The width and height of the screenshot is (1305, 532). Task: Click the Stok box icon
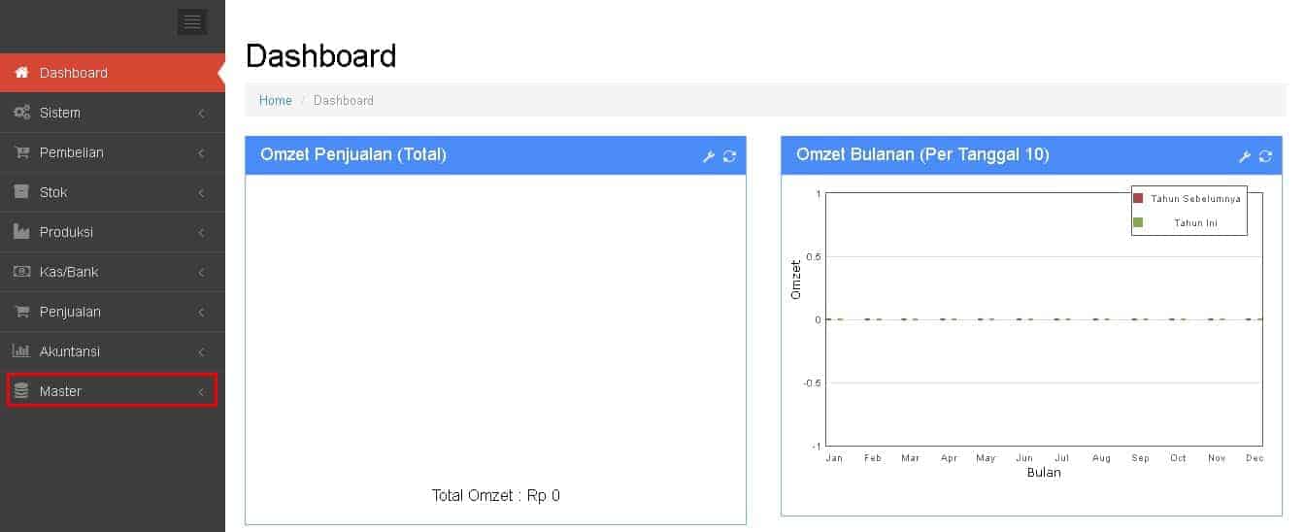(21, 192)
